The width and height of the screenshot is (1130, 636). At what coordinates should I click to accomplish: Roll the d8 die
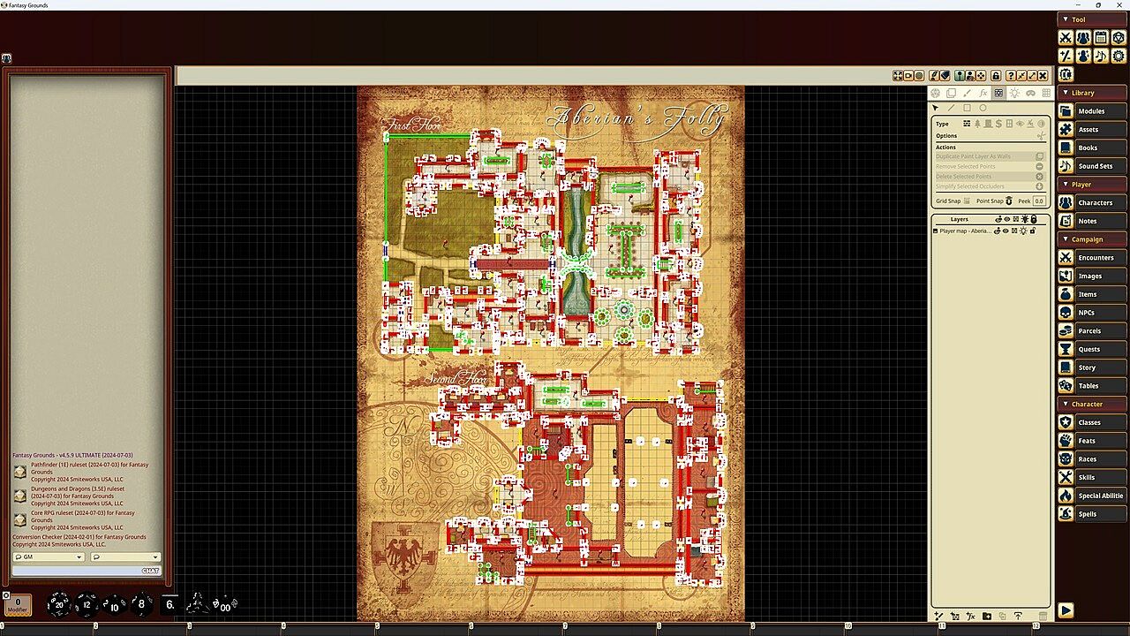141,604
